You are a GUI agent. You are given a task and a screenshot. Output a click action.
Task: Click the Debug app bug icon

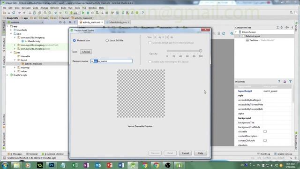tap(88, 13)
